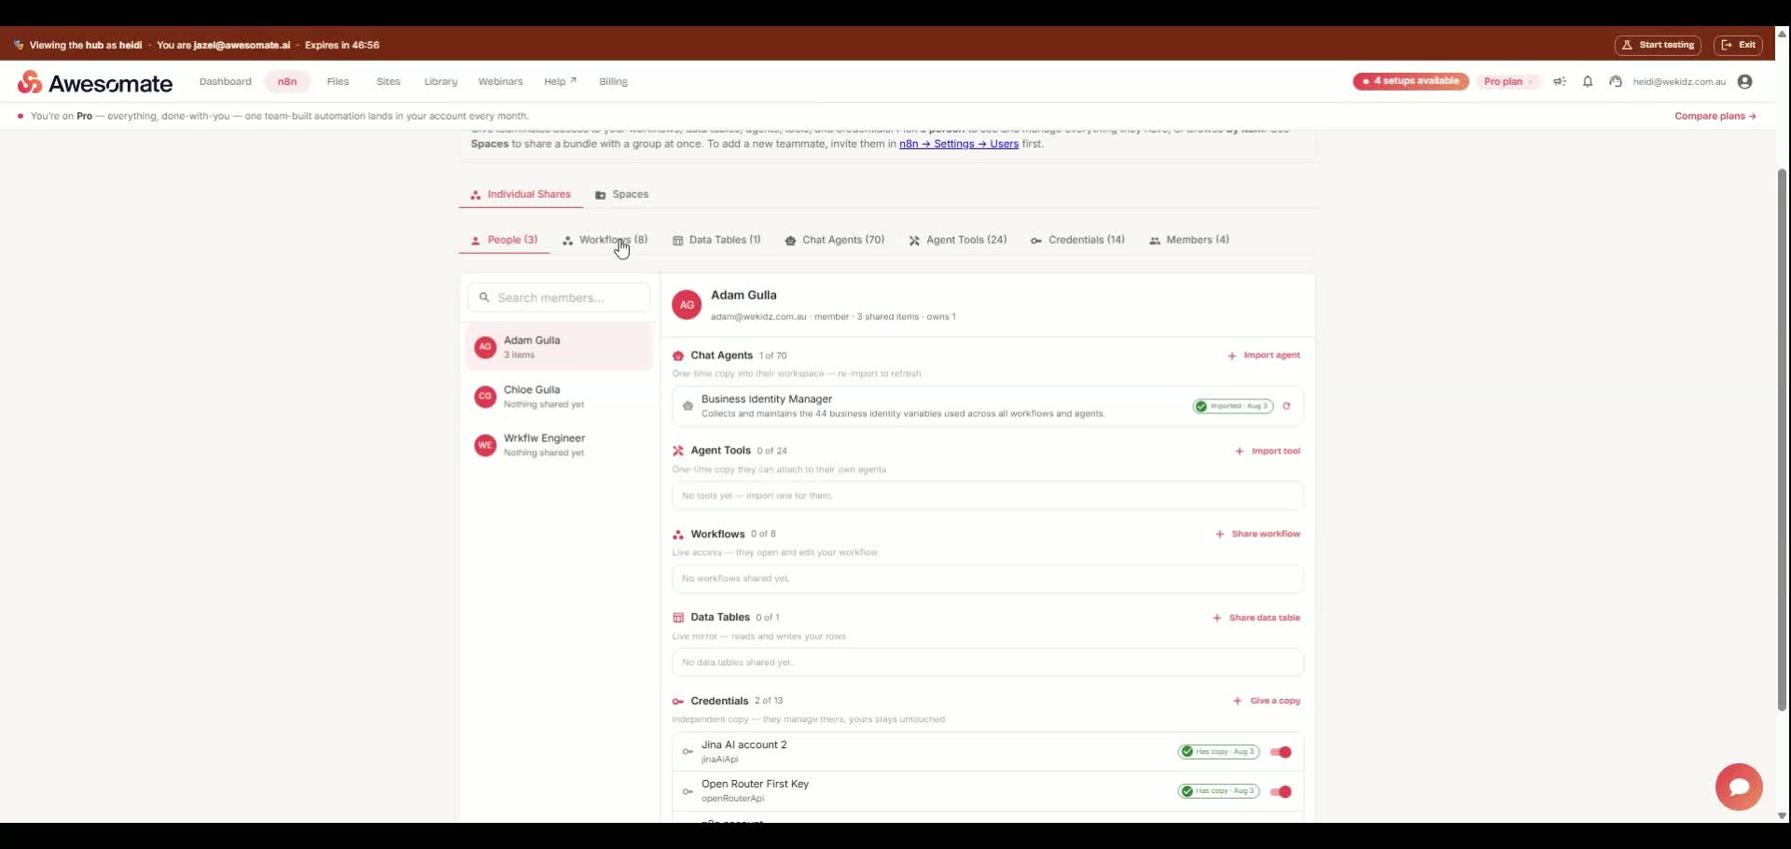Select the Members (4) tab
This screenshot has width=1791, height=849.
1189,241
